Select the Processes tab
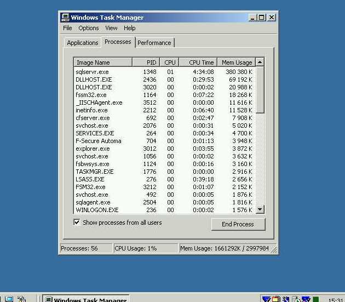Viewport: 345px width, 302px height. (x=118, y=42)
